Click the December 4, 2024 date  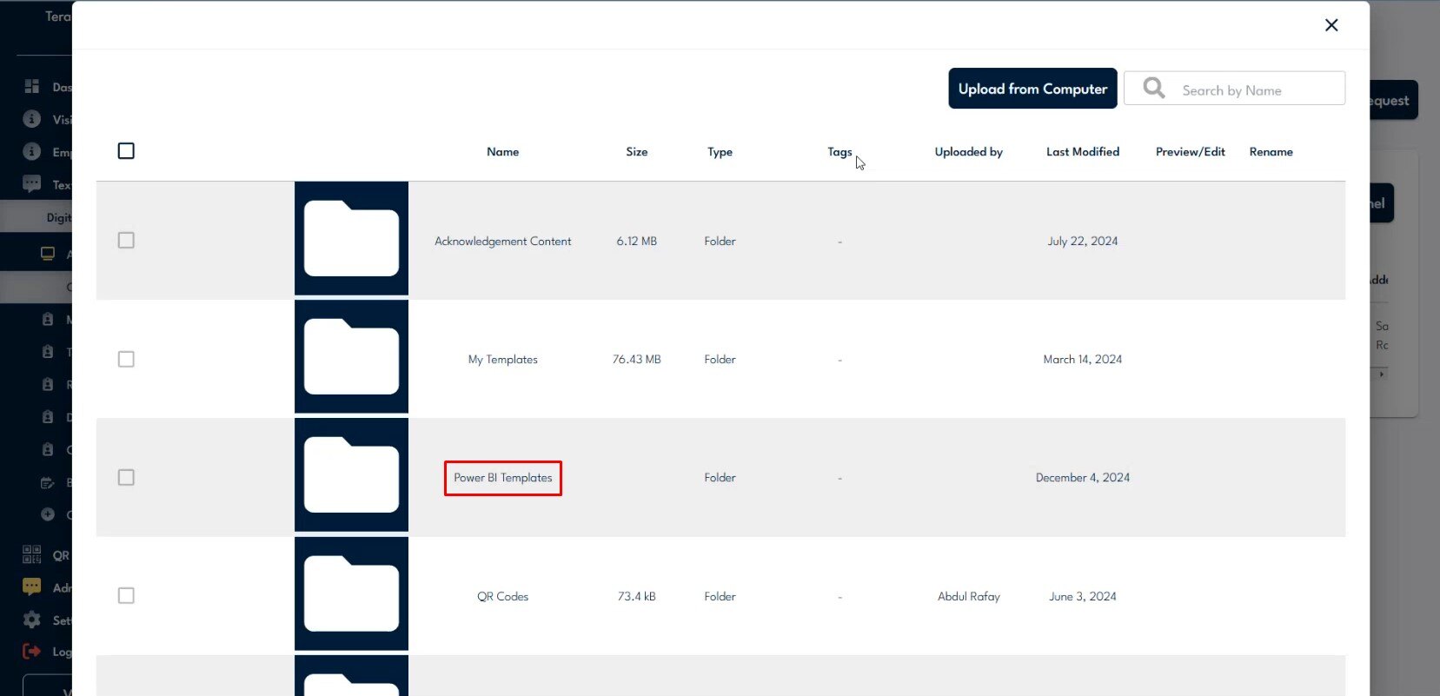[x=1083, y=478]
